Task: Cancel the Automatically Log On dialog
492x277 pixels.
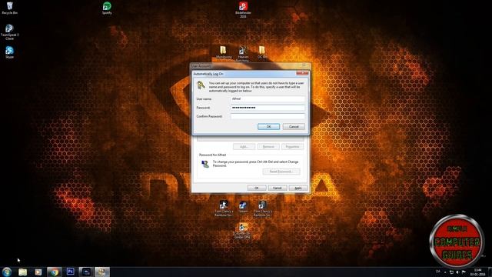Action: tap(294, 126)
